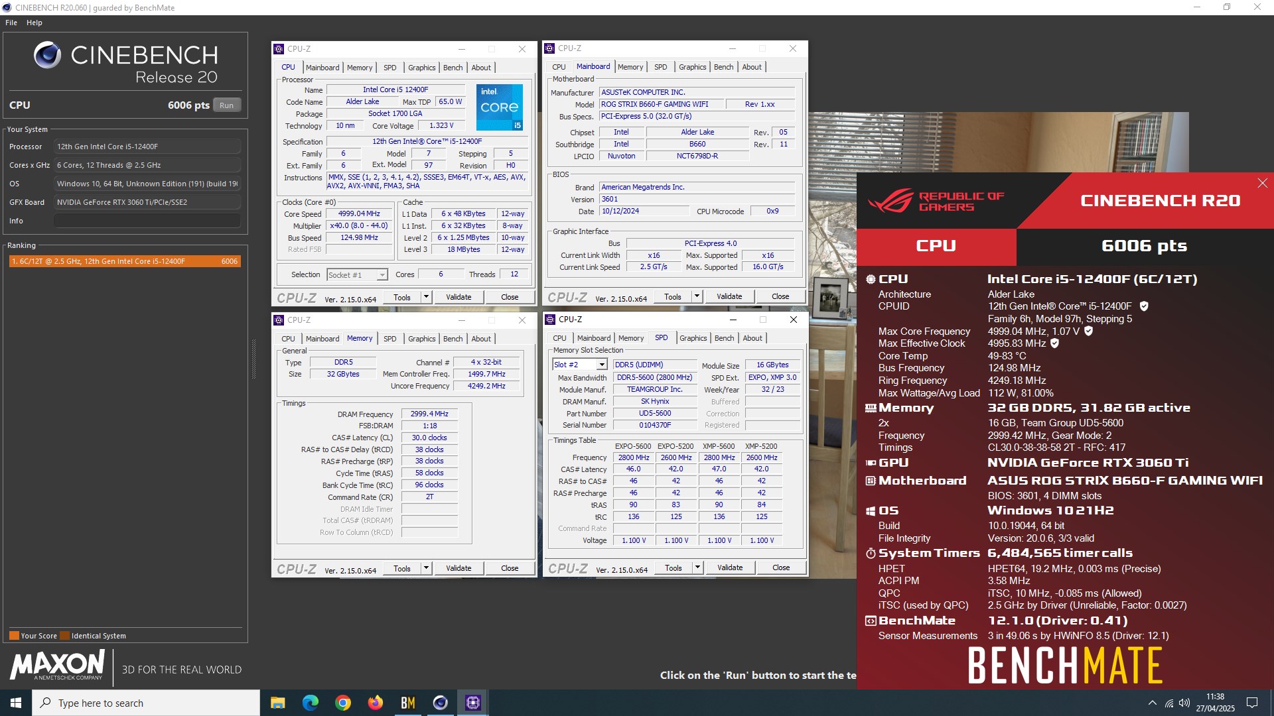1274x716 pixels.
Task: Click the Core Speed value 4999.04 MHz
Action: [360, 214]
